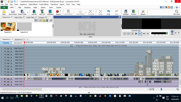The image size is (181, 102).
Task: Expand more preview controls chevron
Action: coord(178,33)
